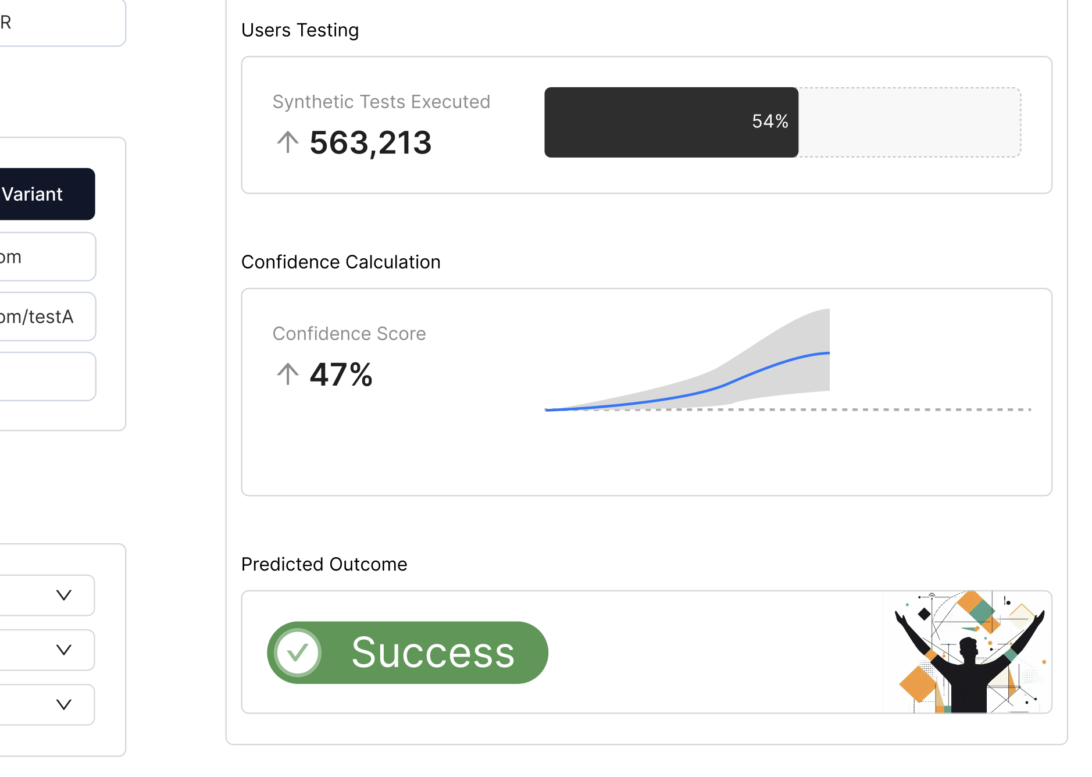This screenshot has width=1092, height=777.
Task: Click the checkmark circle in Success badge
Action: 298,653
